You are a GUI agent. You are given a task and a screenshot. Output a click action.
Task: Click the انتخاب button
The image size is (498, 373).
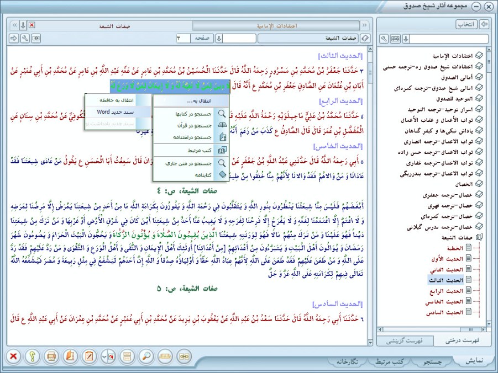pos(466,24)
